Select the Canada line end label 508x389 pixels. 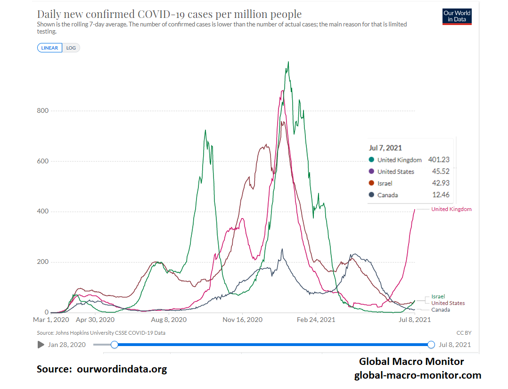point(440,310)
